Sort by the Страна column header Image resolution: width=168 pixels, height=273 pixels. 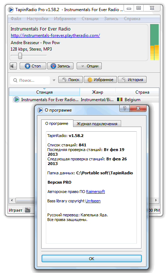point(138,92)
